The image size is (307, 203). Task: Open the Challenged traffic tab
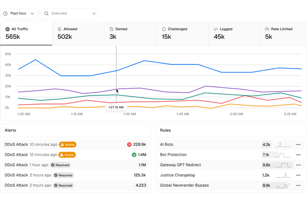click(x=183, y=33)
